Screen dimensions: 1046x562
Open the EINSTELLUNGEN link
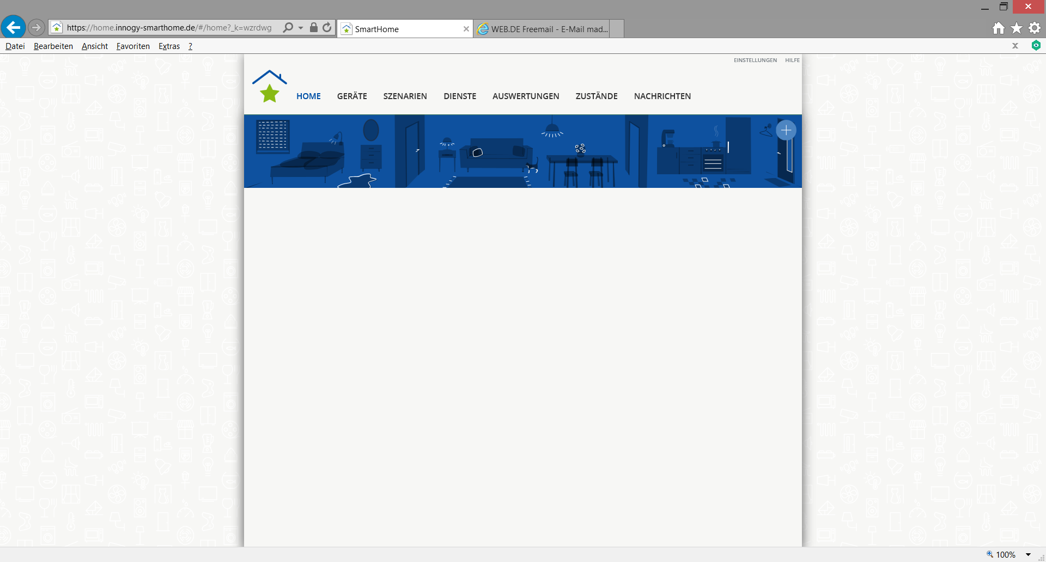pos(755,60)
